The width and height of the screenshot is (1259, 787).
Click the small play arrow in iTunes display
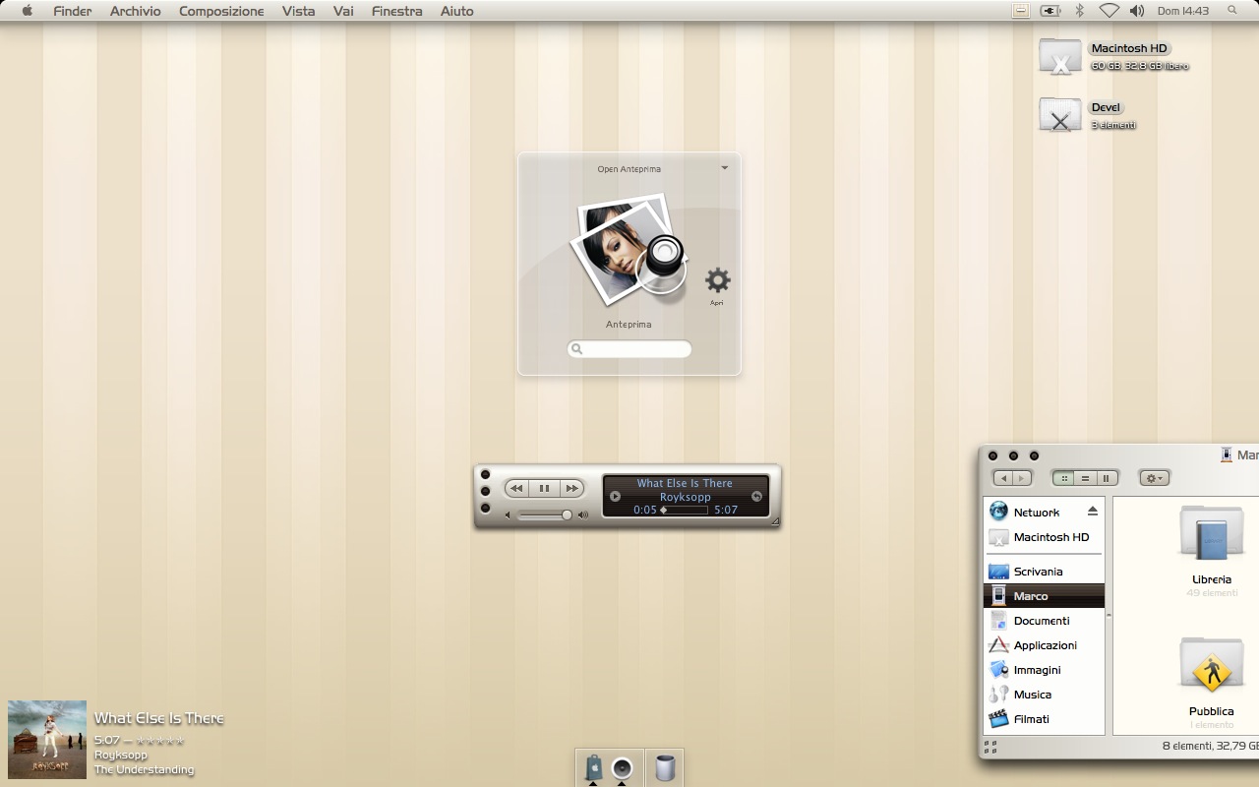coord(615,496)
